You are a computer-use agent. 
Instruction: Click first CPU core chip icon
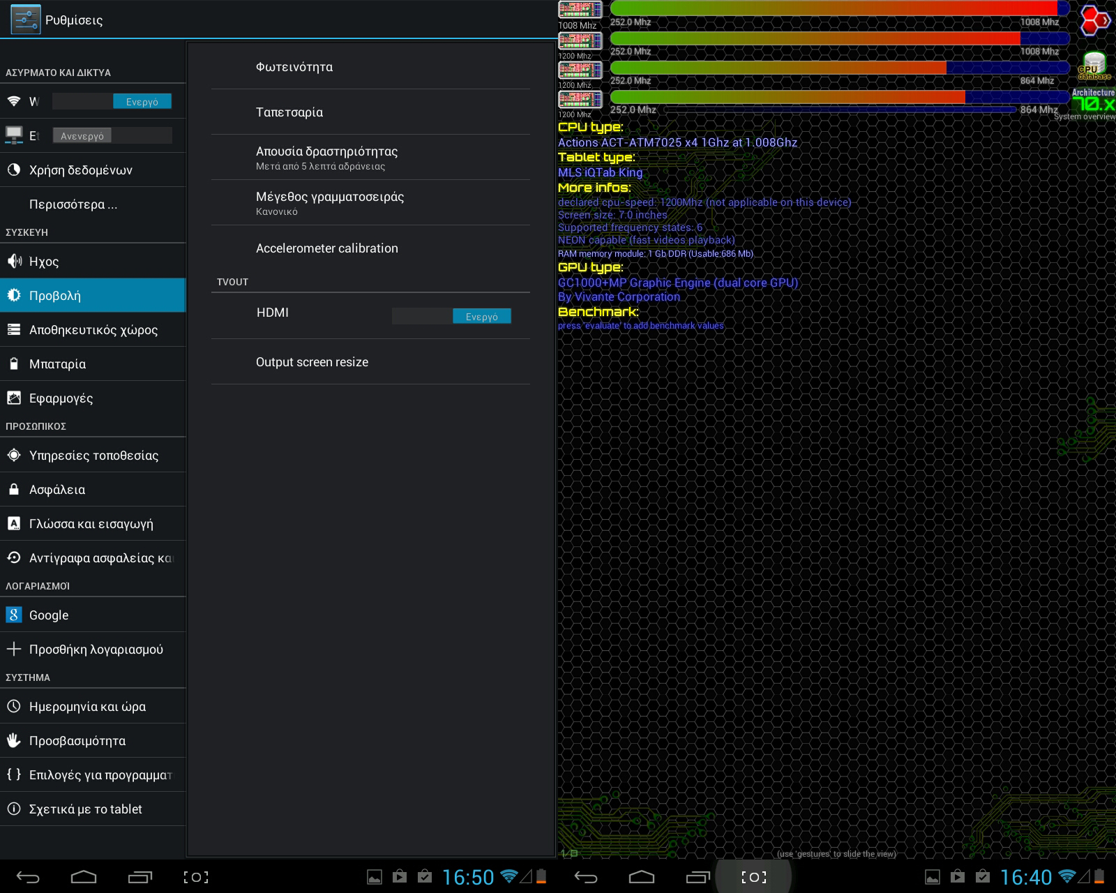[x=580, y=10]
